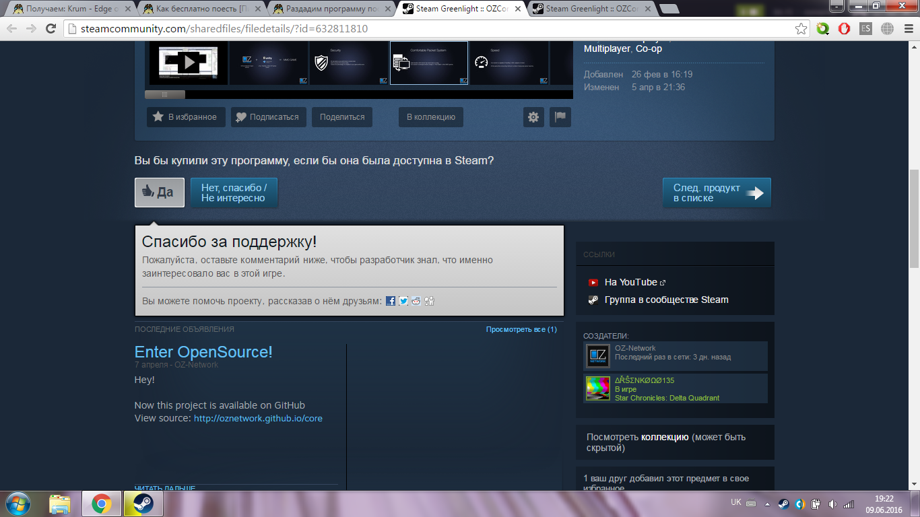This screenshot has height=517, width=920.
Task: Open the volume speaker tray icon
Action: (x=832, y=504)
